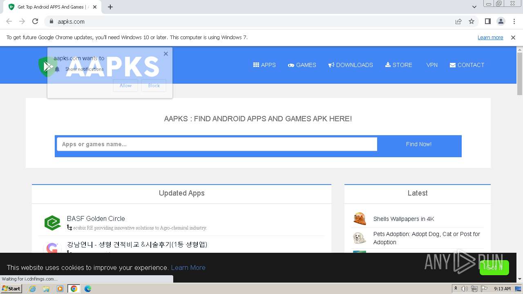The image size is (523, 294).
Task: Open the Chrome profile menu
Action: (501, 21)
